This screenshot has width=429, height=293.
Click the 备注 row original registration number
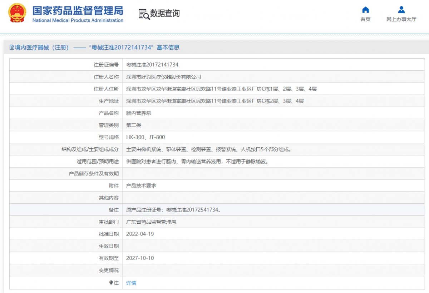tap(173, 210)
